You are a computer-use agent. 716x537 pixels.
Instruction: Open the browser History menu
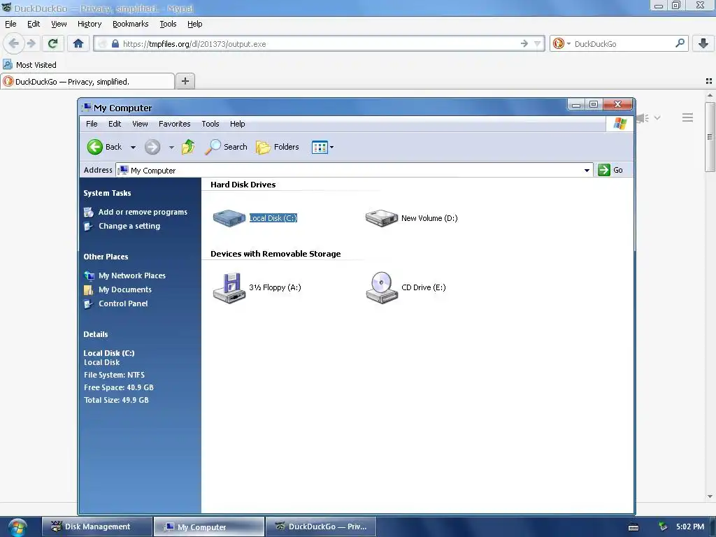click(x=89, y=24)
